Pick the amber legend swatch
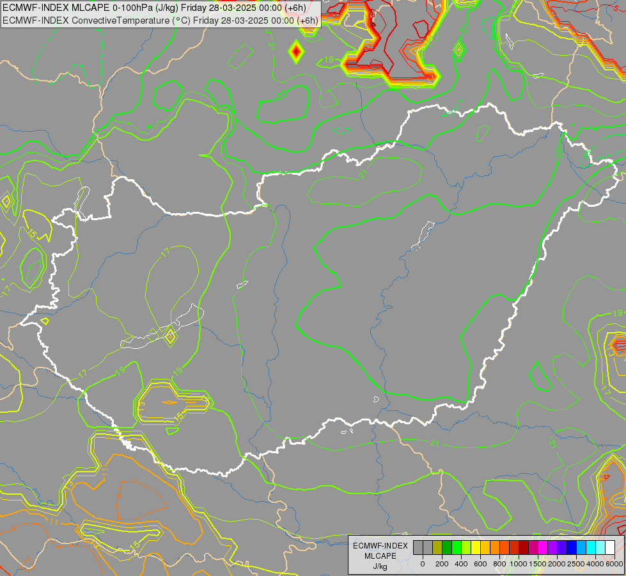Image resolution: width=626 pixels, height=576 pixels. [x=485, y=548]
